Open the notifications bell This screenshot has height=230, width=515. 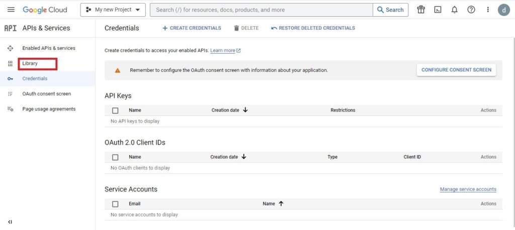pos(454,10)
